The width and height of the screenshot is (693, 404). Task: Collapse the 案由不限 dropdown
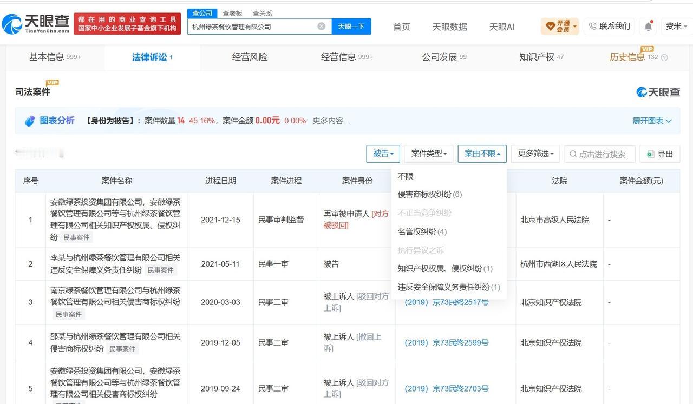482,154
